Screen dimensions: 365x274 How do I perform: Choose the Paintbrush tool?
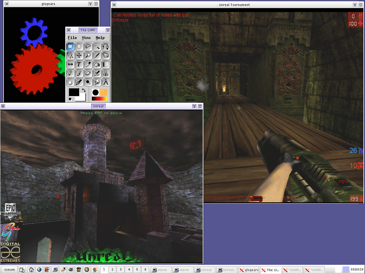[x=79, y=73]
